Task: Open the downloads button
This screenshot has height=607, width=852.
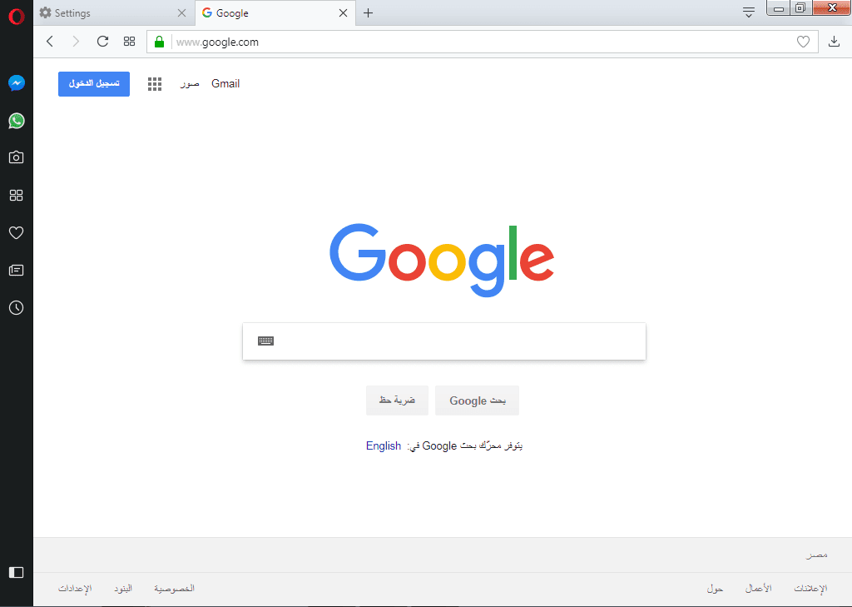Action: click(834, 42)
